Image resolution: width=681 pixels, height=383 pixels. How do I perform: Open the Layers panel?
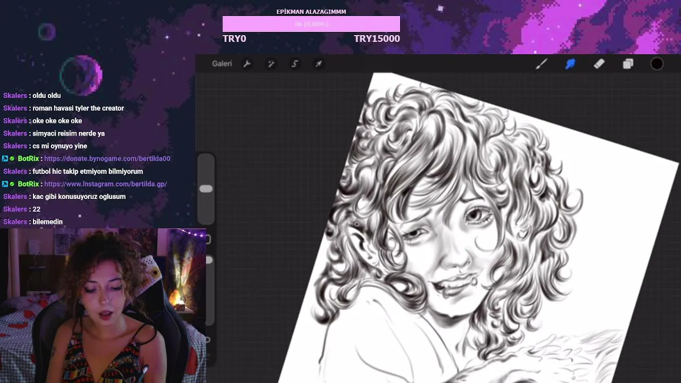pyautogui.click(x=628, y=64)
